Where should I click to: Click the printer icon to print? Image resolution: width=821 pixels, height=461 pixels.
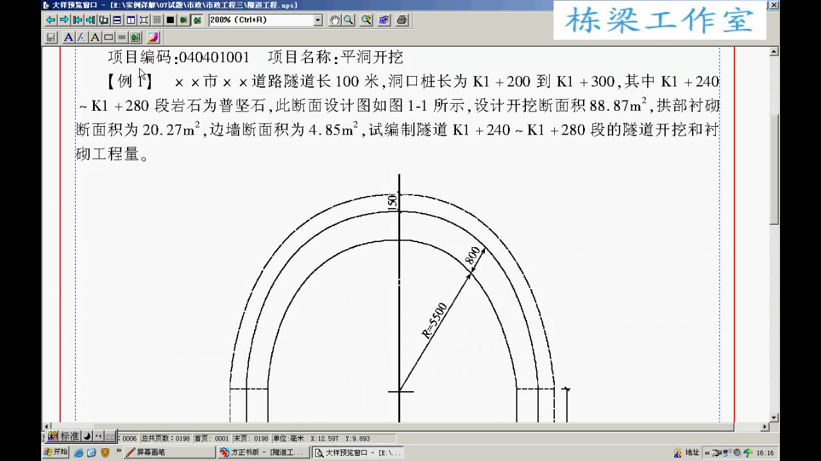[x=402, y=20]
